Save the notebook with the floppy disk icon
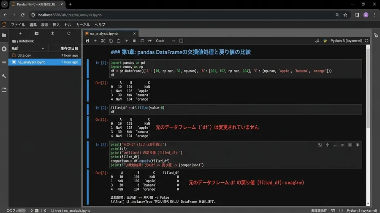Screen dimensions: 380x213 [87, 40]
